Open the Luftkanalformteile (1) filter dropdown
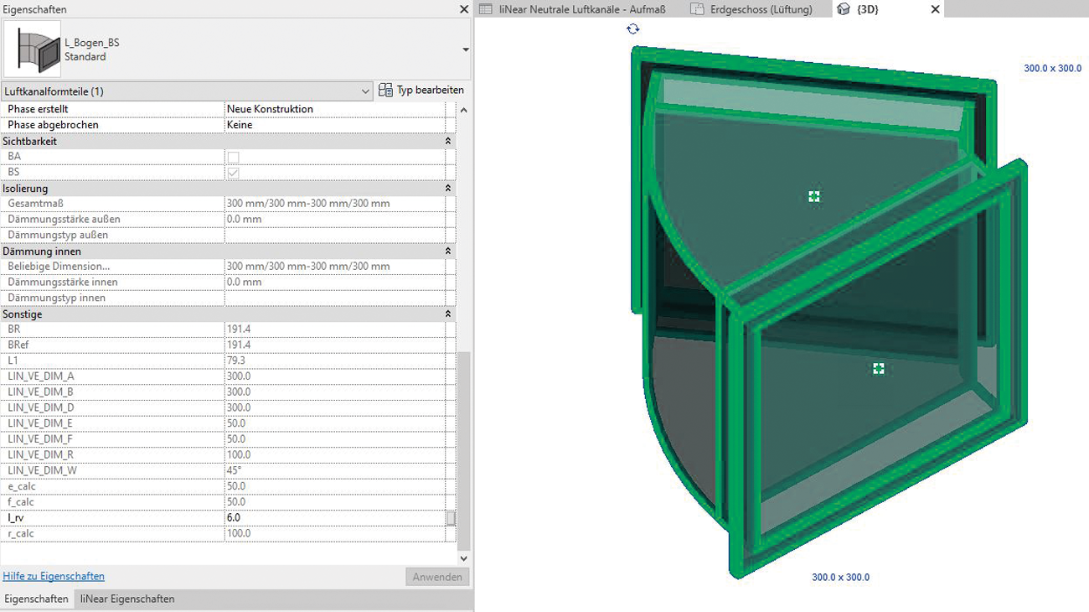Image resolution: width=1089 pixels, height=612 pixels. tap(365, 91)
